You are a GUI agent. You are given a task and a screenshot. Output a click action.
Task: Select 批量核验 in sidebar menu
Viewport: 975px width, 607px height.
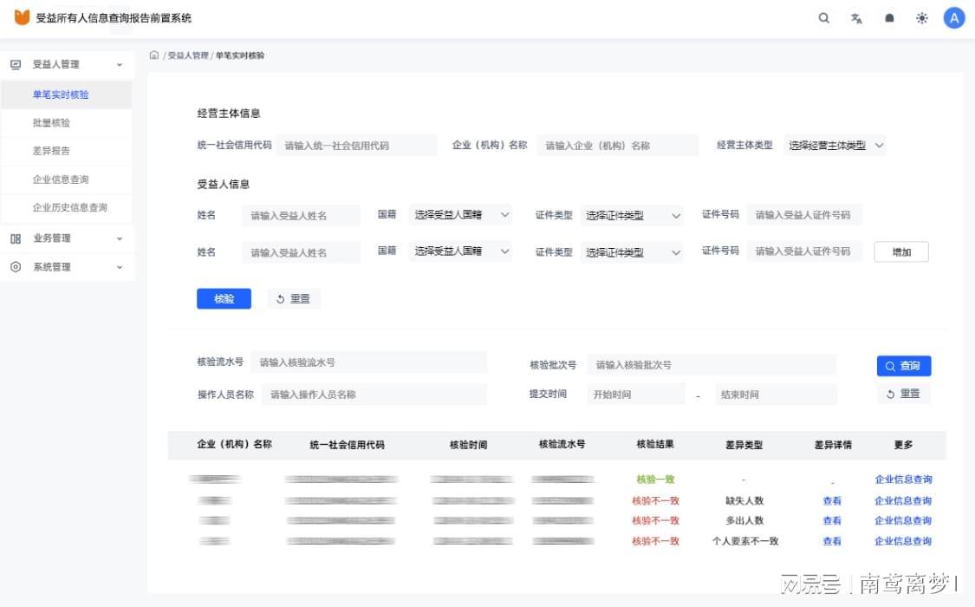pos(52,123)
